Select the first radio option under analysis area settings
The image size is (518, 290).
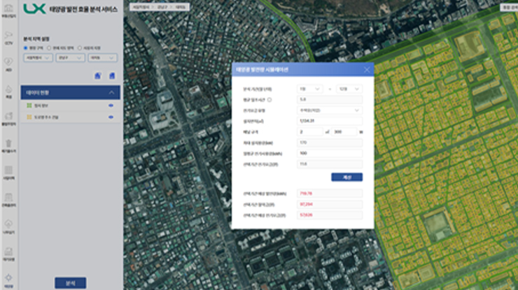click(26, 48)
